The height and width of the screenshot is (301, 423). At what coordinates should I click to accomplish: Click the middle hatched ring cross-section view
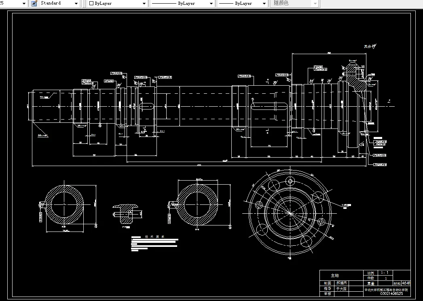197,204
